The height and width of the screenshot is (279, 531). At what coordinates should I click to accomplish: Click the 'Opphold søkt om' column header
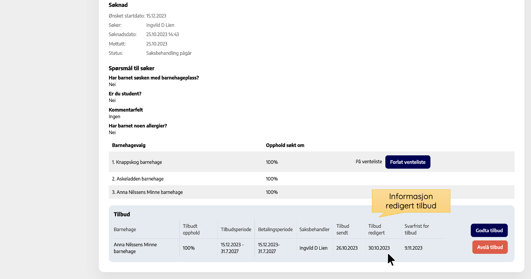285,145
